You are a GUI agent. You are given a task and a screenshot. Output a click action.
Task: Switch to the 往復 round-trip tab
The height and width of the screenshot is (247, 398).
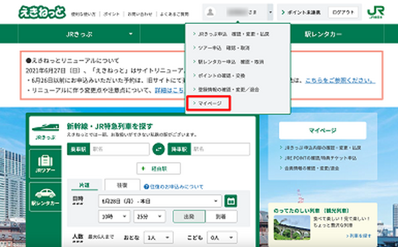122,185
